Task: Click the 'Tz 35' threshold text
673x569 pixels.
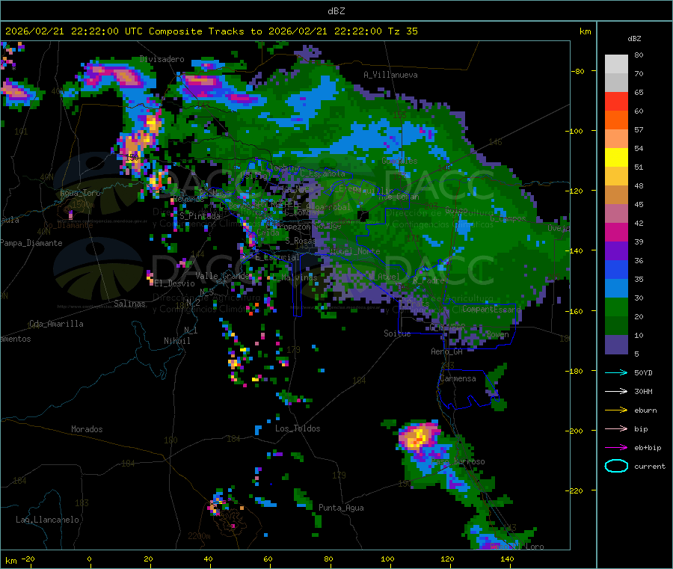Action: (402, 31)
